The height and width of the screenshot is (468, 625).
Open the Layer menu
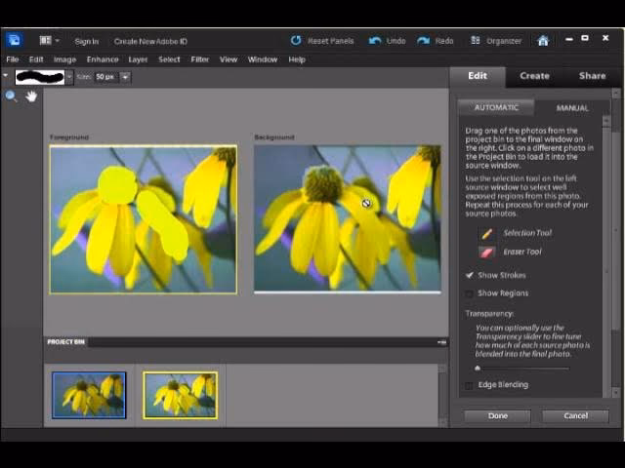[x=138, y=59]
